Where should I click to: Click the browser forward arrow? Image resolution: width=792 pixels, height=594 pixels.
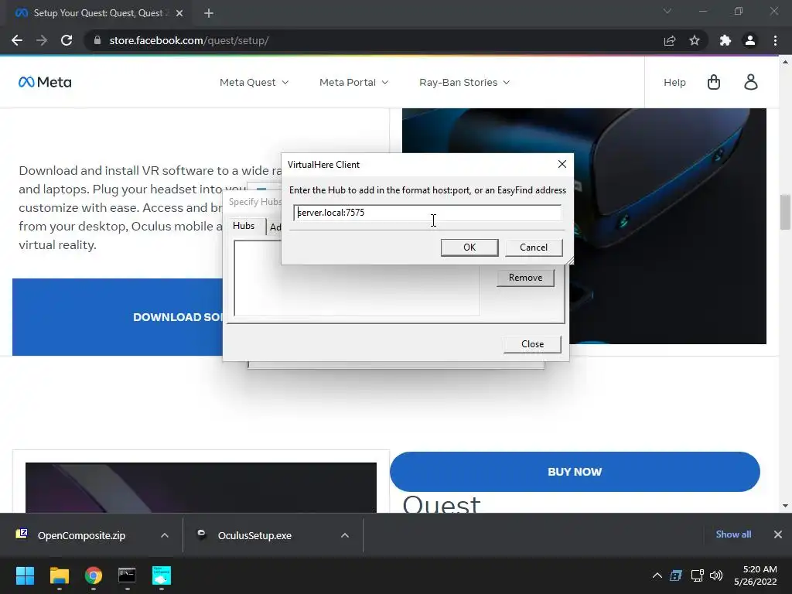[x=42, y=40]
